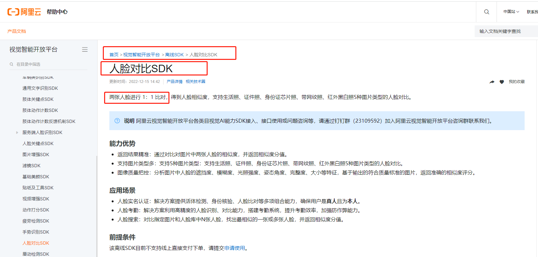Click the share arrow icon

pos(492,82)
